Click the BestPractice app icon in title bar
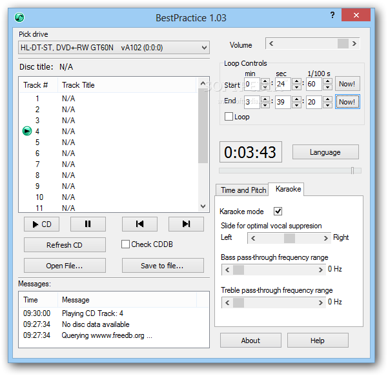This screenshot has height=376, width=388. 19,17
